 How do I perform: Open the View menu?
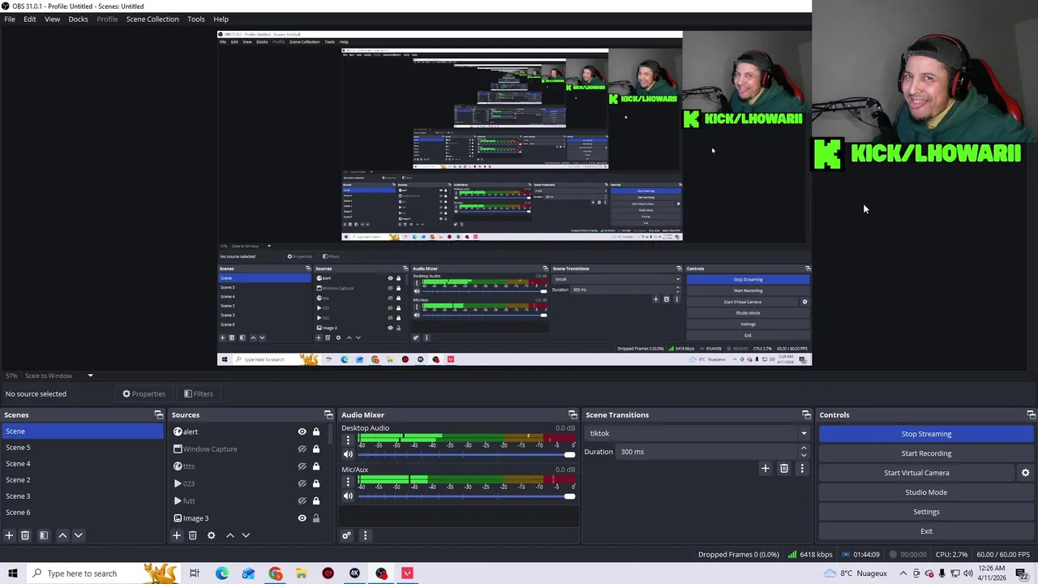[x=52, y=19]
